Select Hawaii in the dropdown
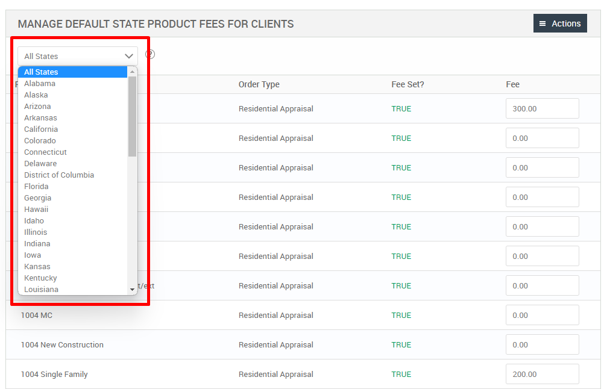 point(73,210)
